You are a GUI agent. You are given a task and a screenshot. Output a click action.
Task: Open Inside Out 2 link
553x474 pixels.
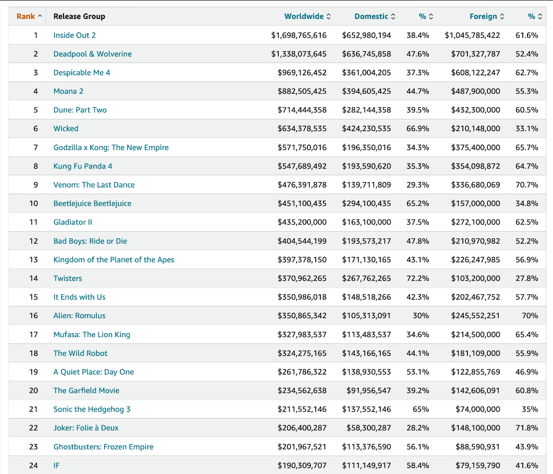pos(74,35)
